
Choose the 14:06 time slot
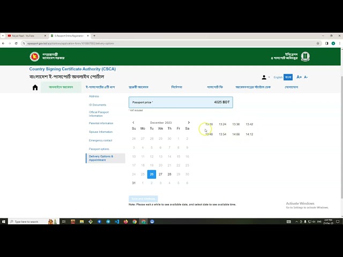pos(236,134)
